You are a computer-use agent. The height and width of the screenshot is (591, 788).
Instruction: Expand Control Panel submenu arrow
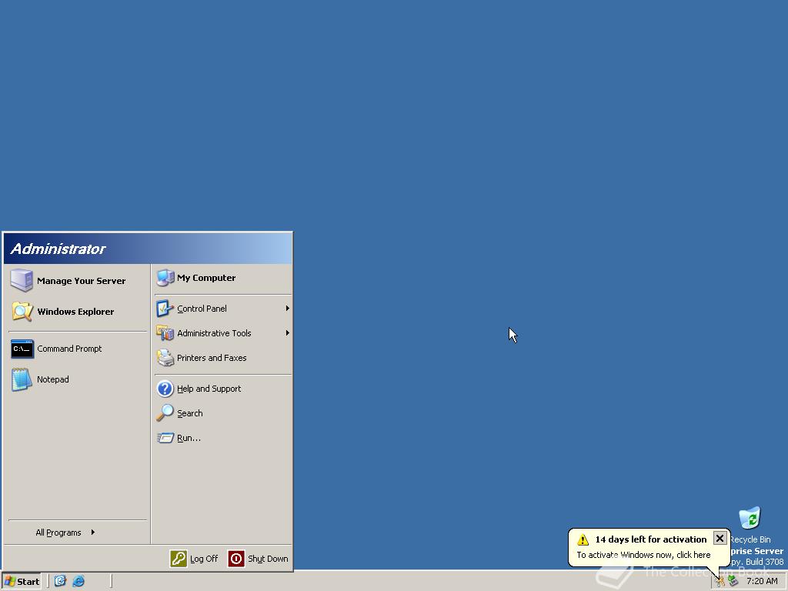click(x=288, y=309)
